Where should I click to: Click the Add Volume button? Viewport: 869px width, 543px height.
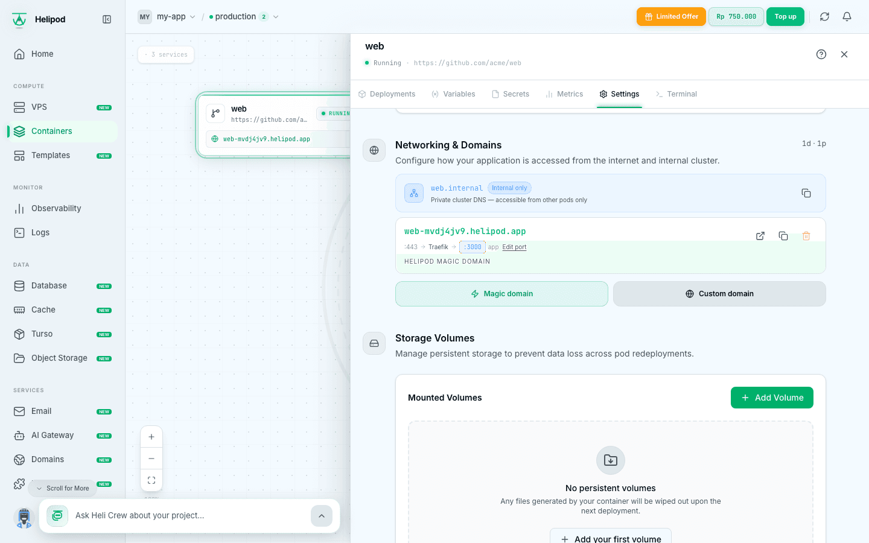pyautogui.click(x=772, y=398)
